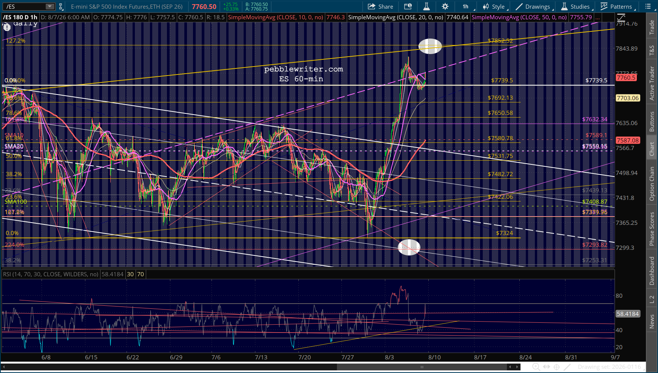The height and width of the screenshot is (373, 658).
Task: Activate the zoom magnifier tool
Action: [536, 367]
